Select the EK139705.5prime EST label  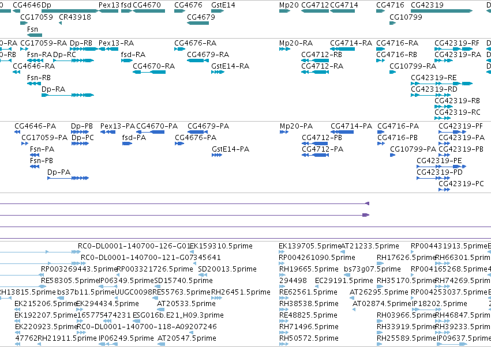point(310,246)
